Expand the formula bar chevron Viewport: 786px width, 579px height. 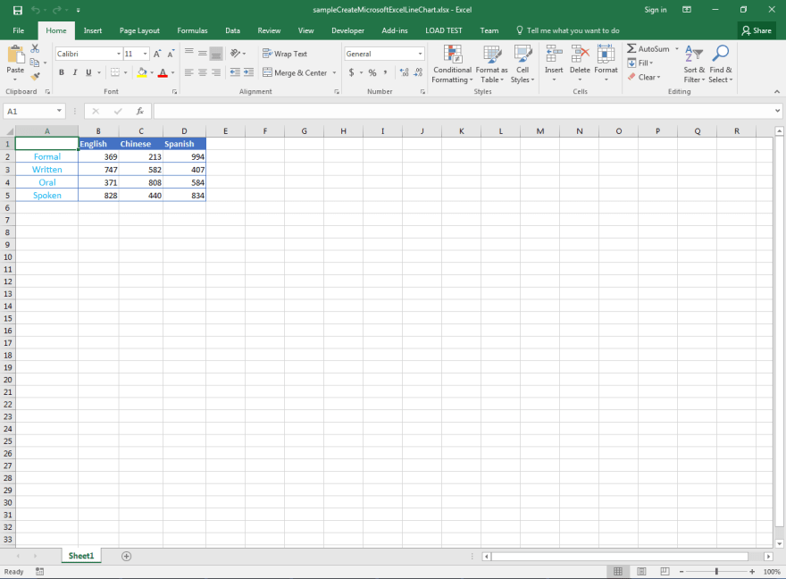point(777,111)
